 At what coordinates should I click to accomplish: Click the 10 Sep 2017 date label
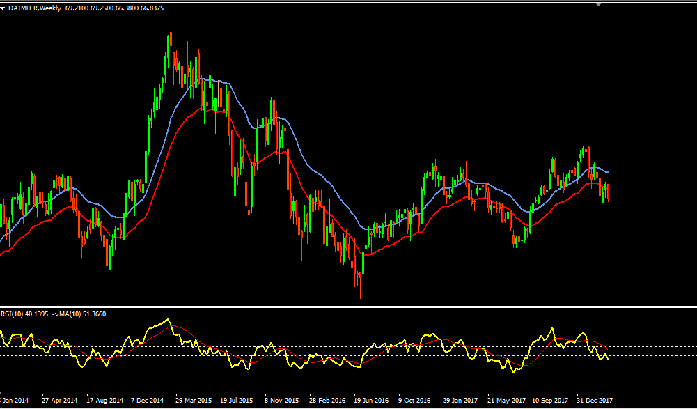point(550,401)
